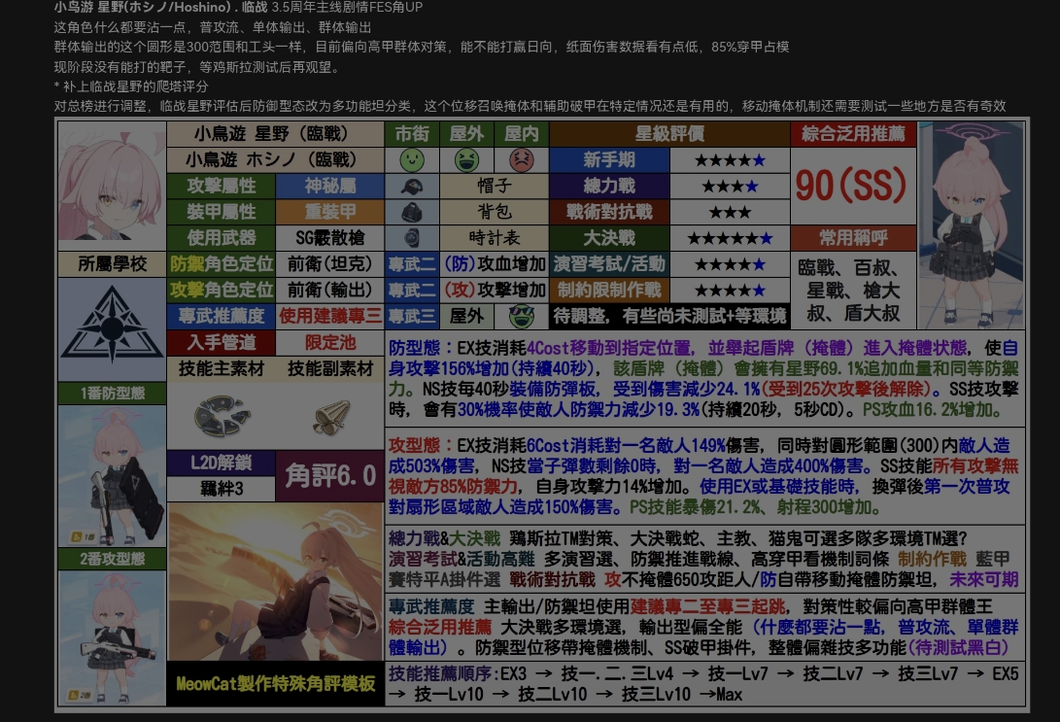Image resolution: width=1060 pixels, height=722 pixels.
Task: Click the MeowCat製作特殊角評模板 credit
Action: coord(275,683)
